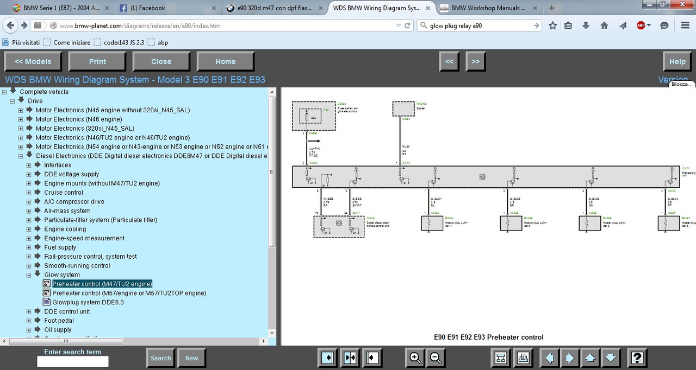Click the Close button in top bar

161,61
